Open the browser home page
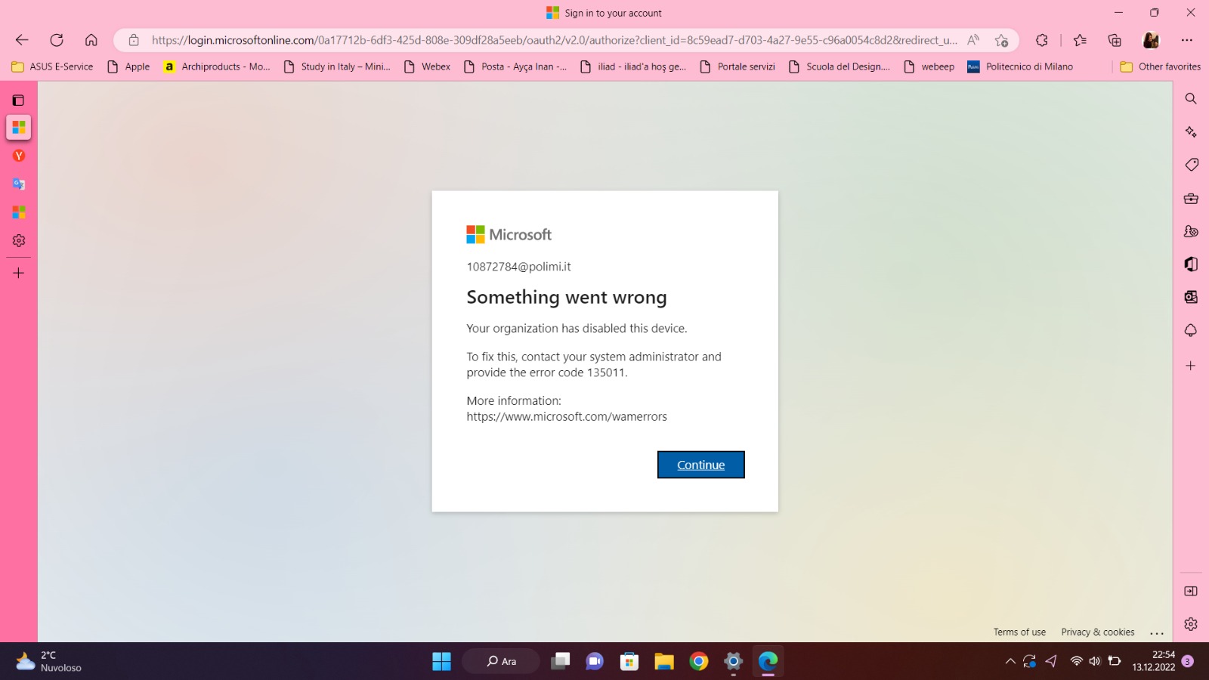Viewport: 1209px width, 680px height. point(91,40)
